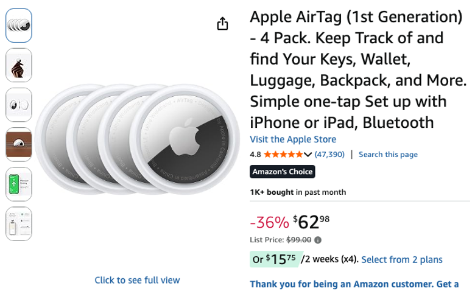Click the five orange rating stars
The width and height of the screenshot is (475, 291).
pyautogui.click(x=283, y=155)
